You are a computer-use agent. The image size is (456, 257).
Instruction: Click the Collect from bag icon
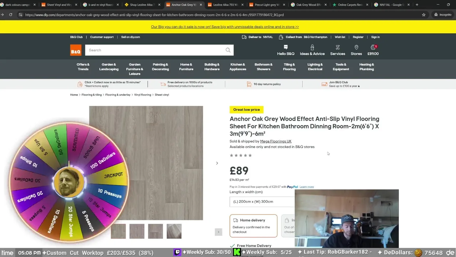(x=281, y=37)
